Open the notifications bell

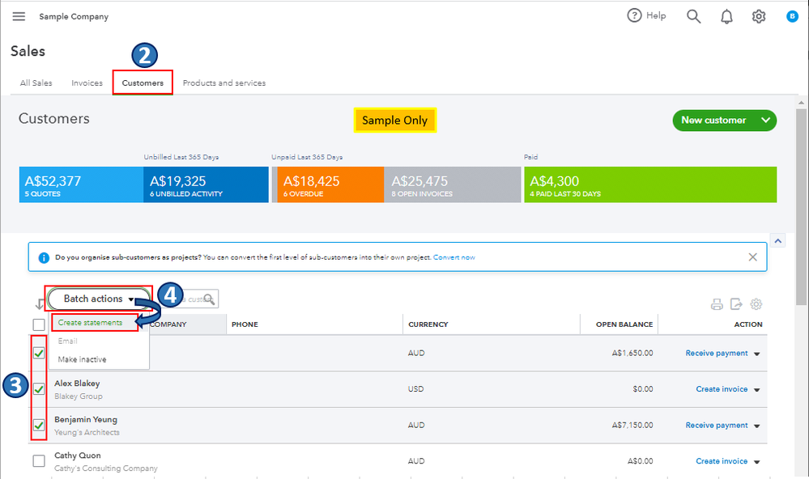coord(726,16)
